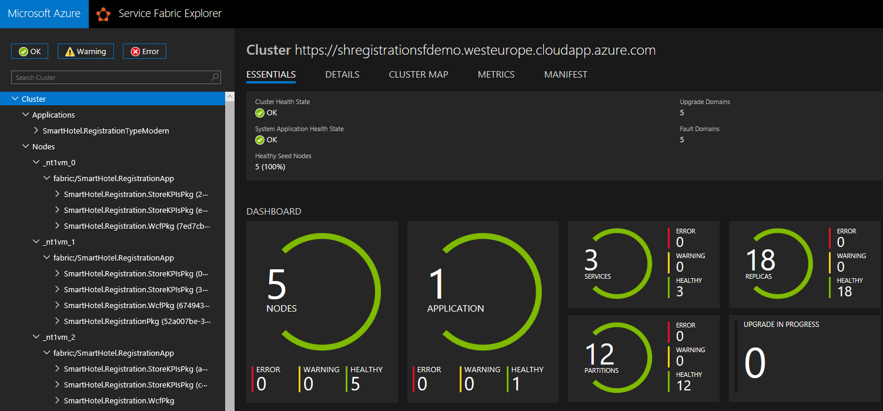Expand RegistrationPkg (52a007be-3... chevron
The width and height of the screenshot is (883, 411).
tap(57, 321)
